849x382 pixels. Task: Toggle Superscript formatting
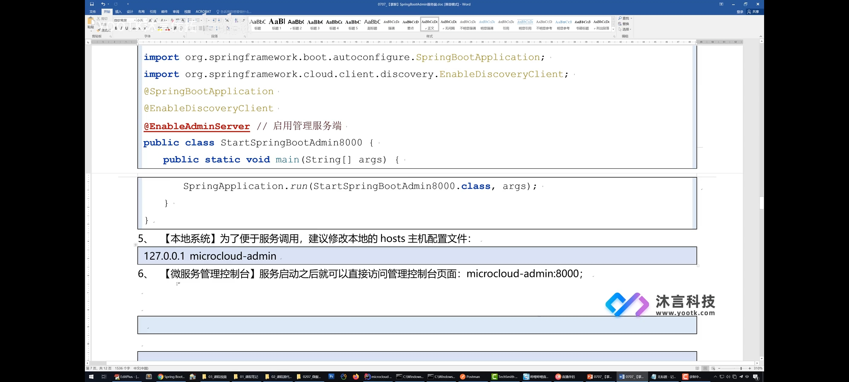pos(145,28)
